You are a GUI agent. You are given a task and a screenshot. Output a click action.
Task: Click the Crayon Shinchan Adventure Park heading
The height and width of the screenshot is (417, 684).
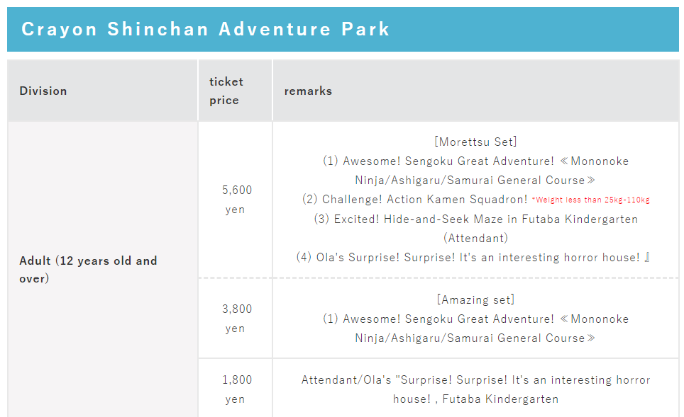(x=205, y=30)
